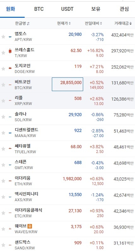Click the 웨이브 유 caution badge
The image size is (135, 251).
(x=30, y=226)
